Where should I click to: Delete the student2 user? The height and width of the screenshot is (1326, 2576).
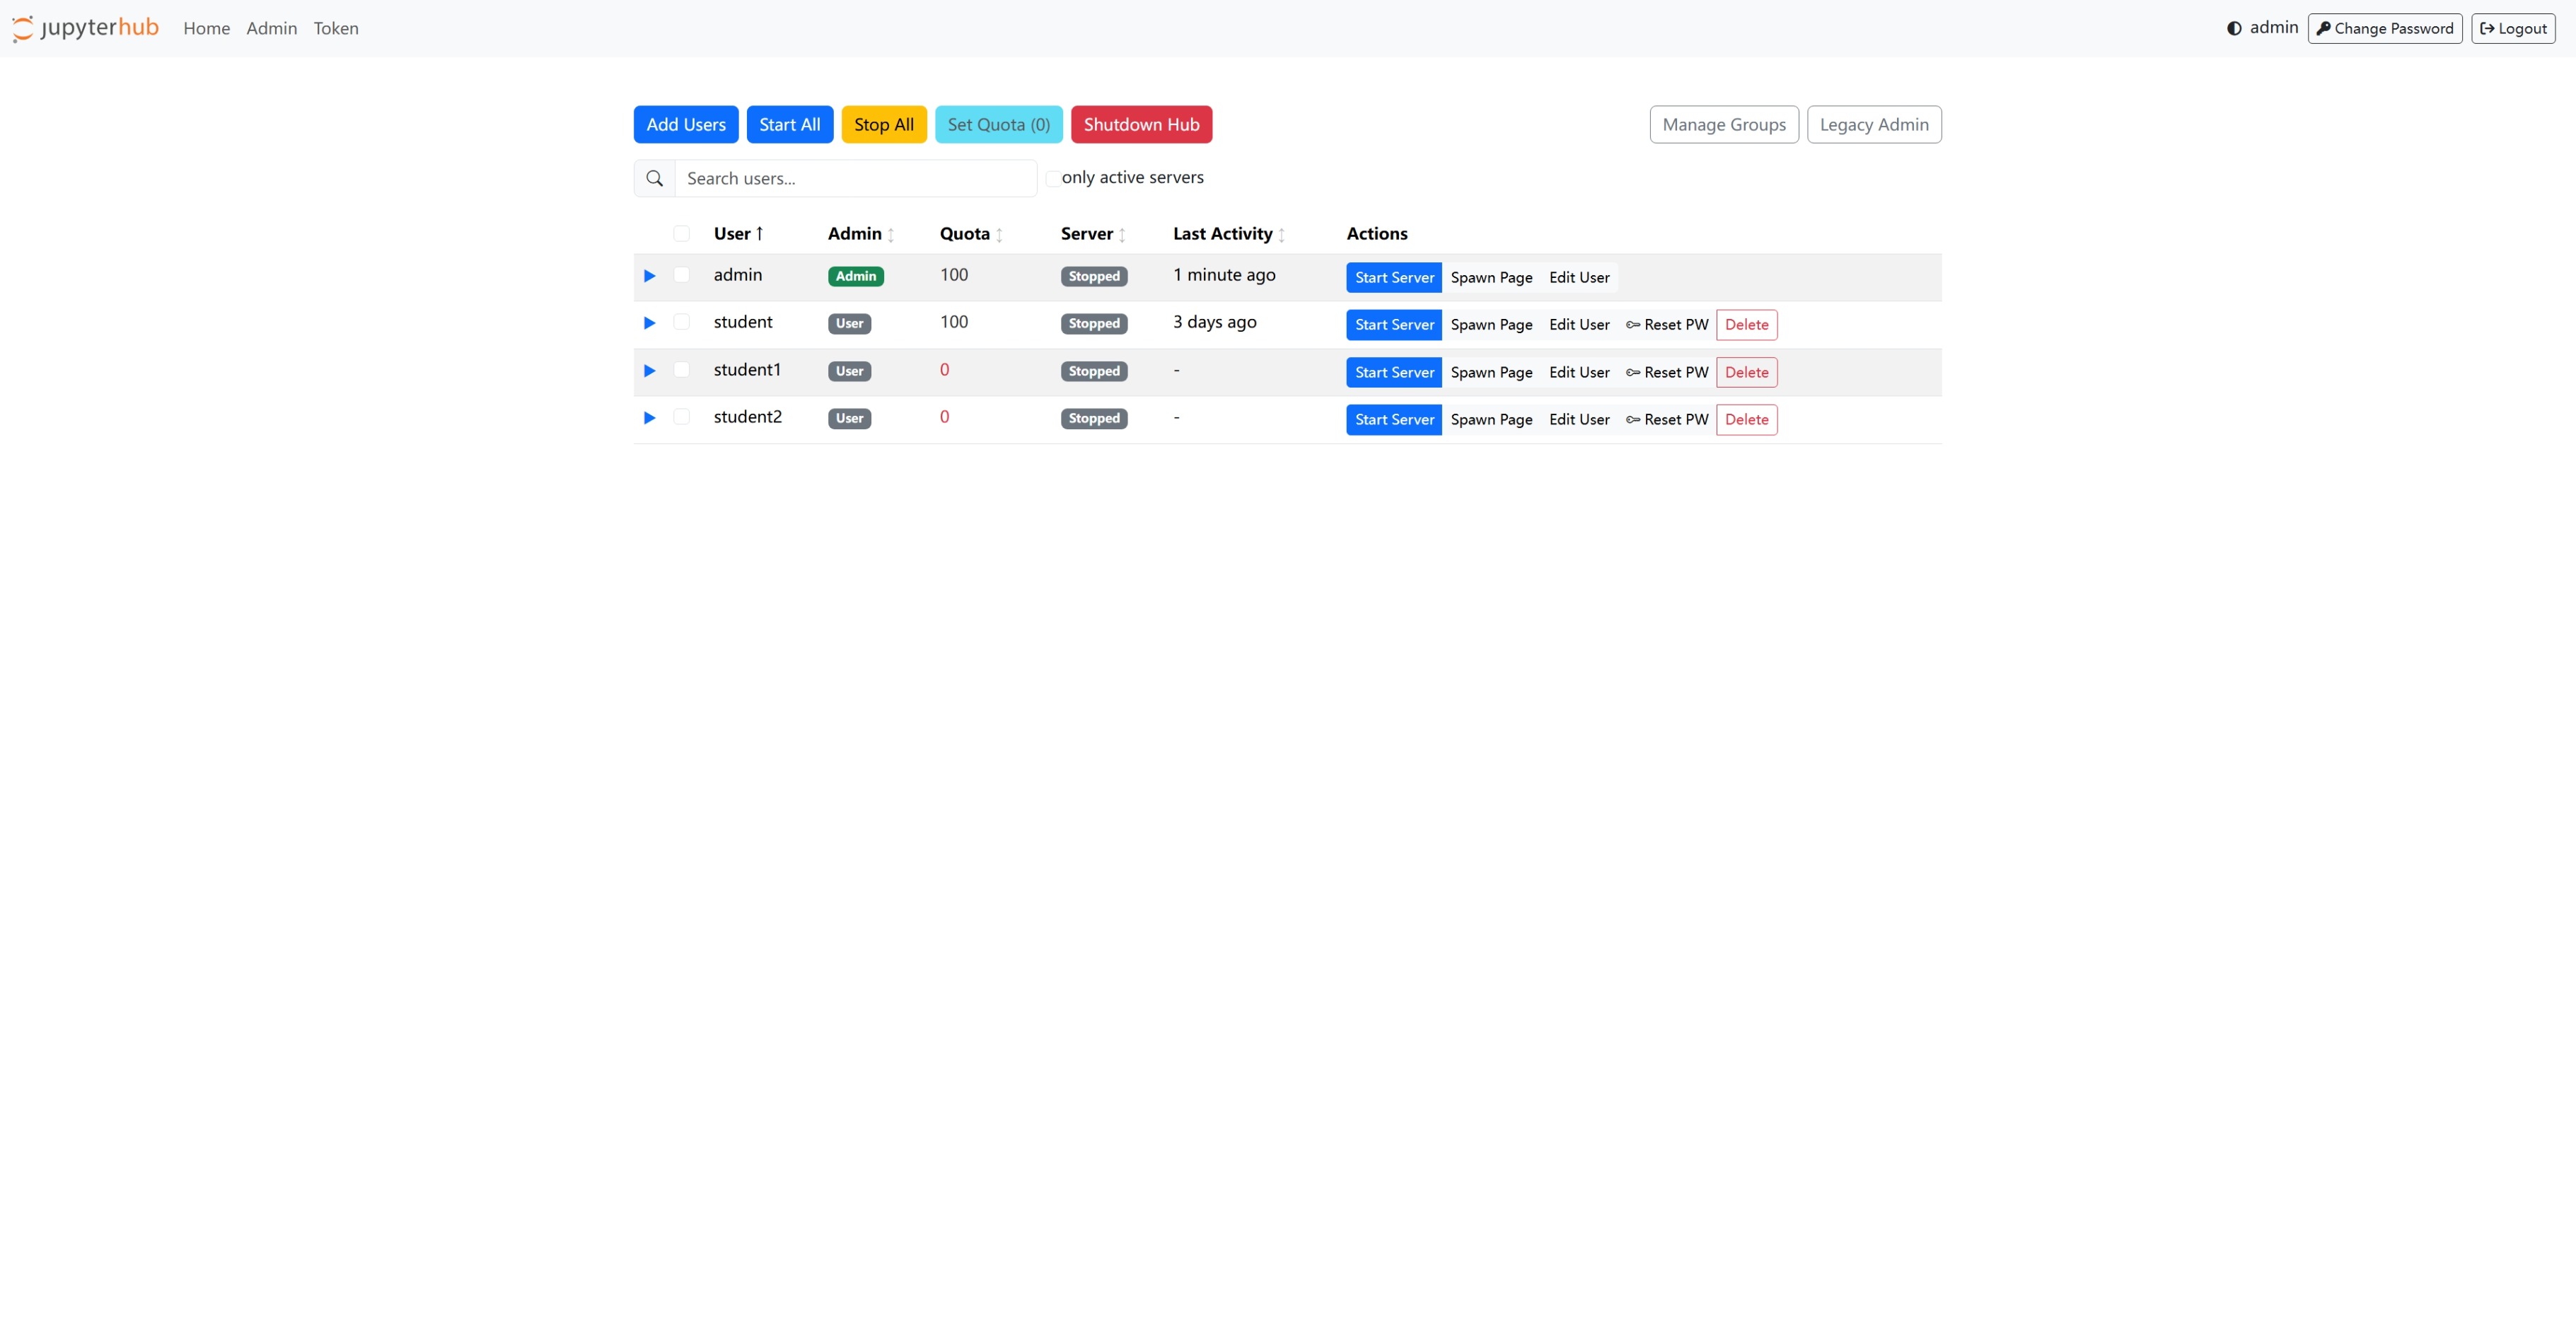[1746, 419]
